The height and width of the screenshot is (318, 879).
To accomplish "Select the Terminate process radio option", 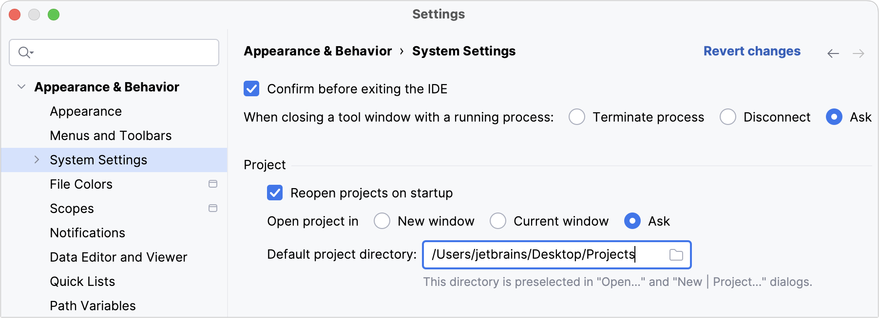I will (577, 117).
